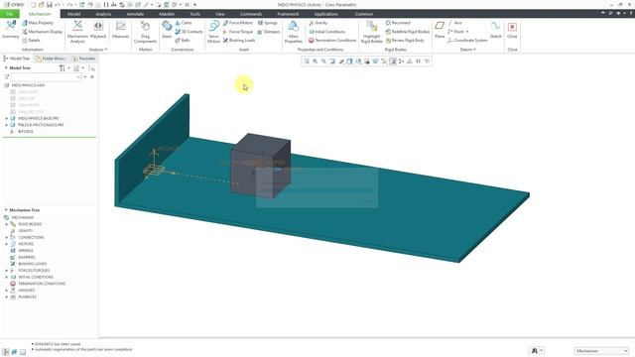Open Mass Properties
This screenshot has height=357, width=635.
[x=294, y=31]
